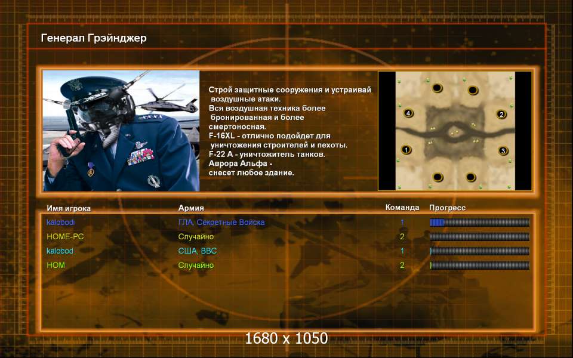Click start position 1 on the minimap
Viewport: 573px width, 358px height.
(406, 150)
